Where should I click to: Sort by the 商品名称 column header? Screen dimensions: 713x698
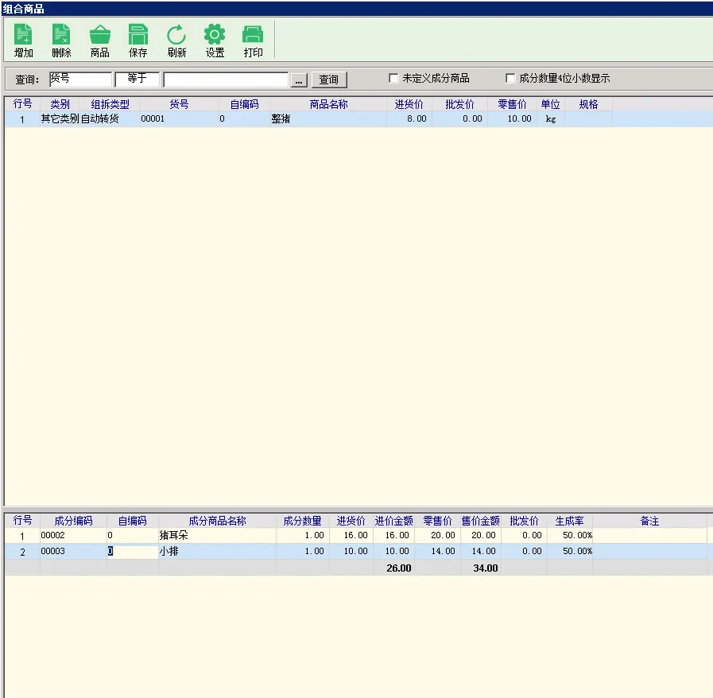click(x=328, y=105)
